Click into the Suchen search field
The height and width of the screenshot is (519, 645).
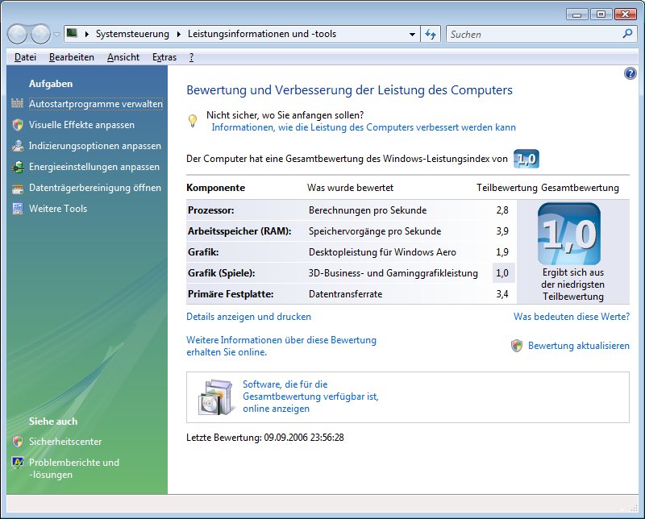tap(532, 35)
